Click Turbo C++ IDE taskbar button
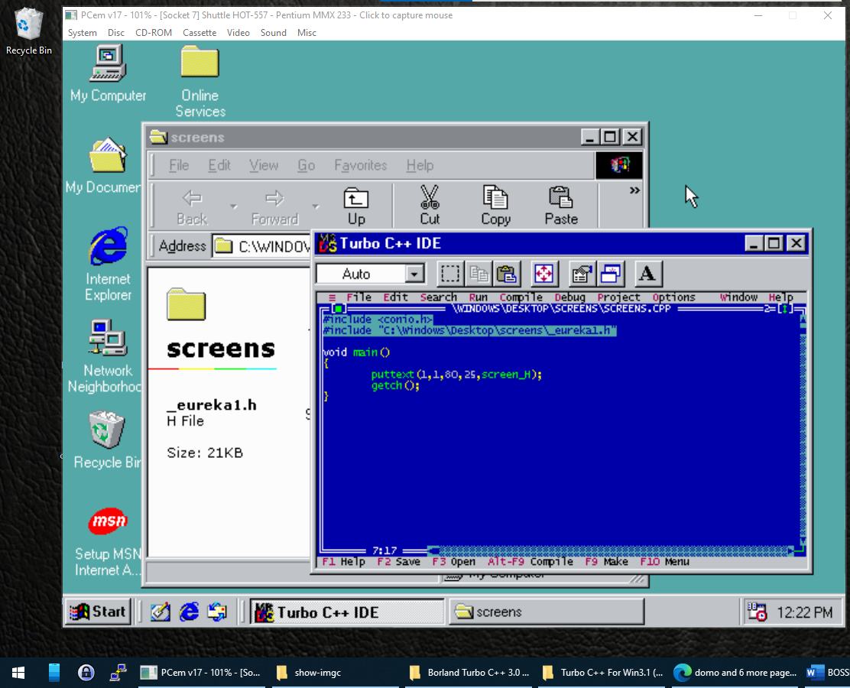This screenshot has height=688, width=850. pyautogui.click(x=347, y=612)
